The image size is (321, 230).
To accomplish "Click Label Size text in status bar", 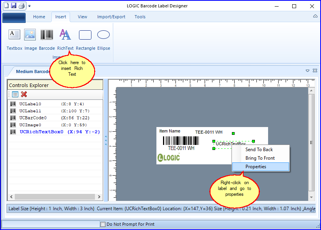I will point(51,209).
